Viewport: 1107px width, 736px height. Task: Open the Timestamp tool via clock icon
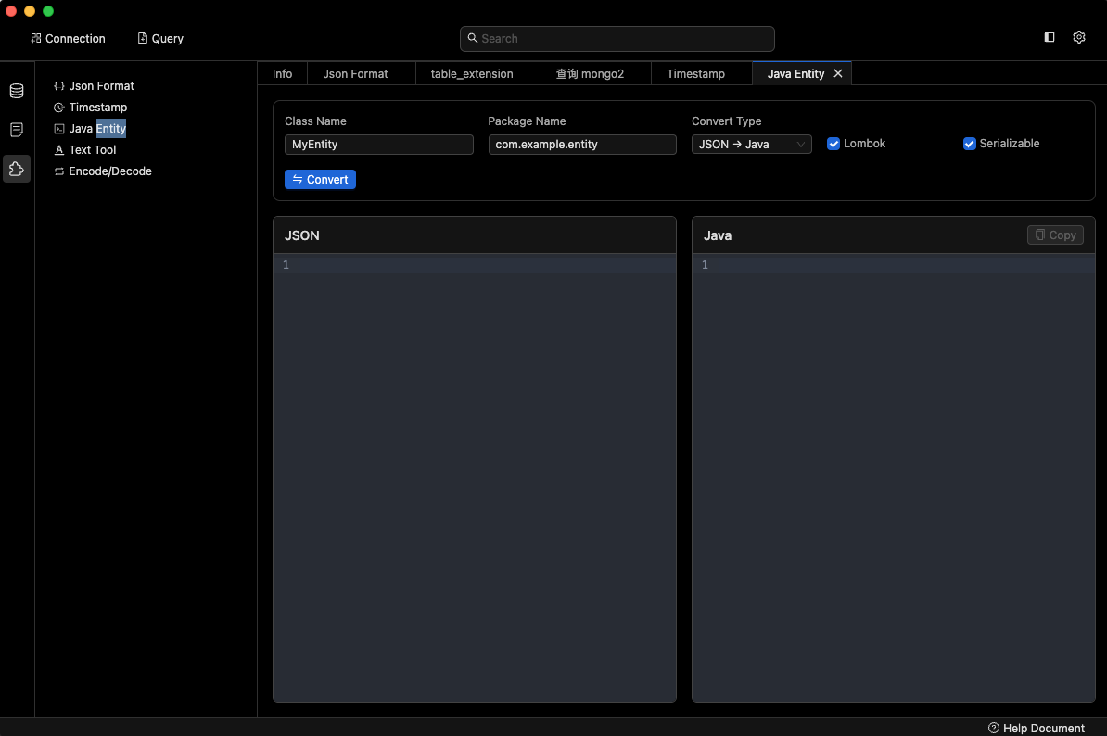tap(57, 107)
